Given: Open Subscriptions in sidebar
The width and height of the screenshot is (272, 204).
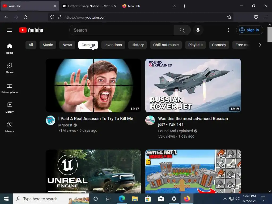Looking at the screenshot, I should 10,88.
